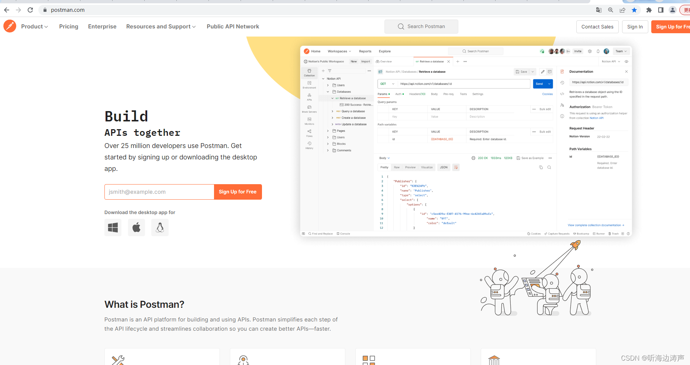Open the Pricing page
690x365 pixels.
coord(69,27)
